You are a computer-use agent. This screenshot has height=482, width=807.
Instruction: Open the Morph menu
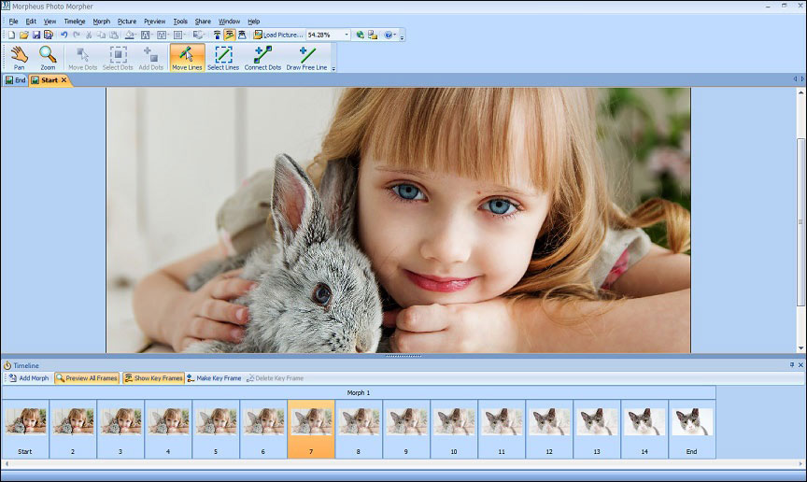click(102, 21)
